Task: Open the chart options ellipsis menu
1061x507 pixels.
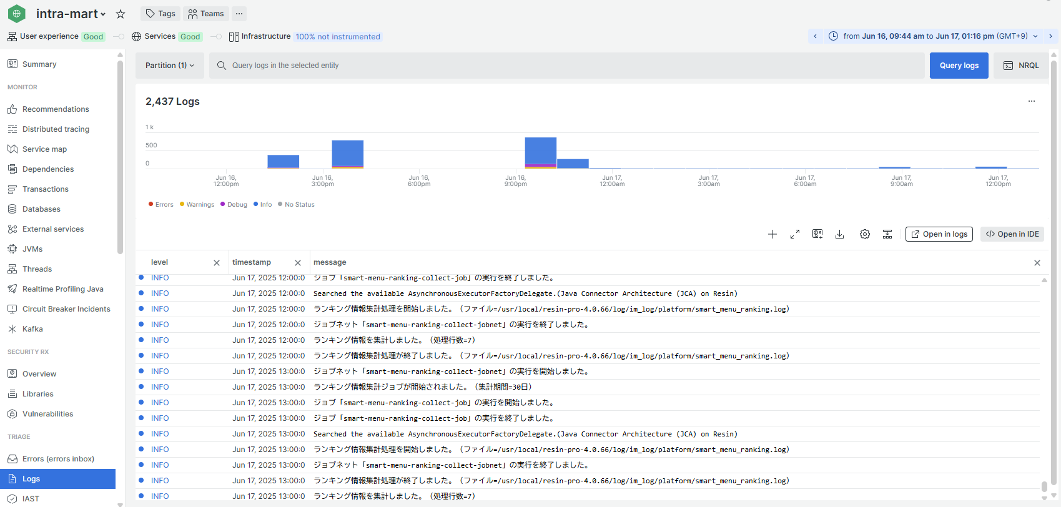Action: tap(1032, 101)
